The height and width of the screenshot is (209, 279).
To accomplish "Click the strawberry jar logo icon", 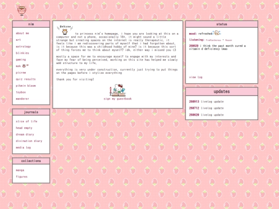I will click(x=22, y=11).
